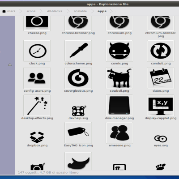Go to the mars home folder breadcrumb
179x179 pixels.
(x=9, y=11)
